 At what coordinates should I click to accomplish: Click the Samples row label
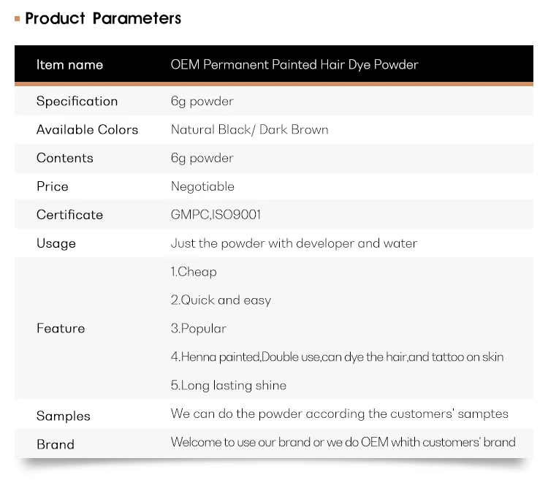64,416
